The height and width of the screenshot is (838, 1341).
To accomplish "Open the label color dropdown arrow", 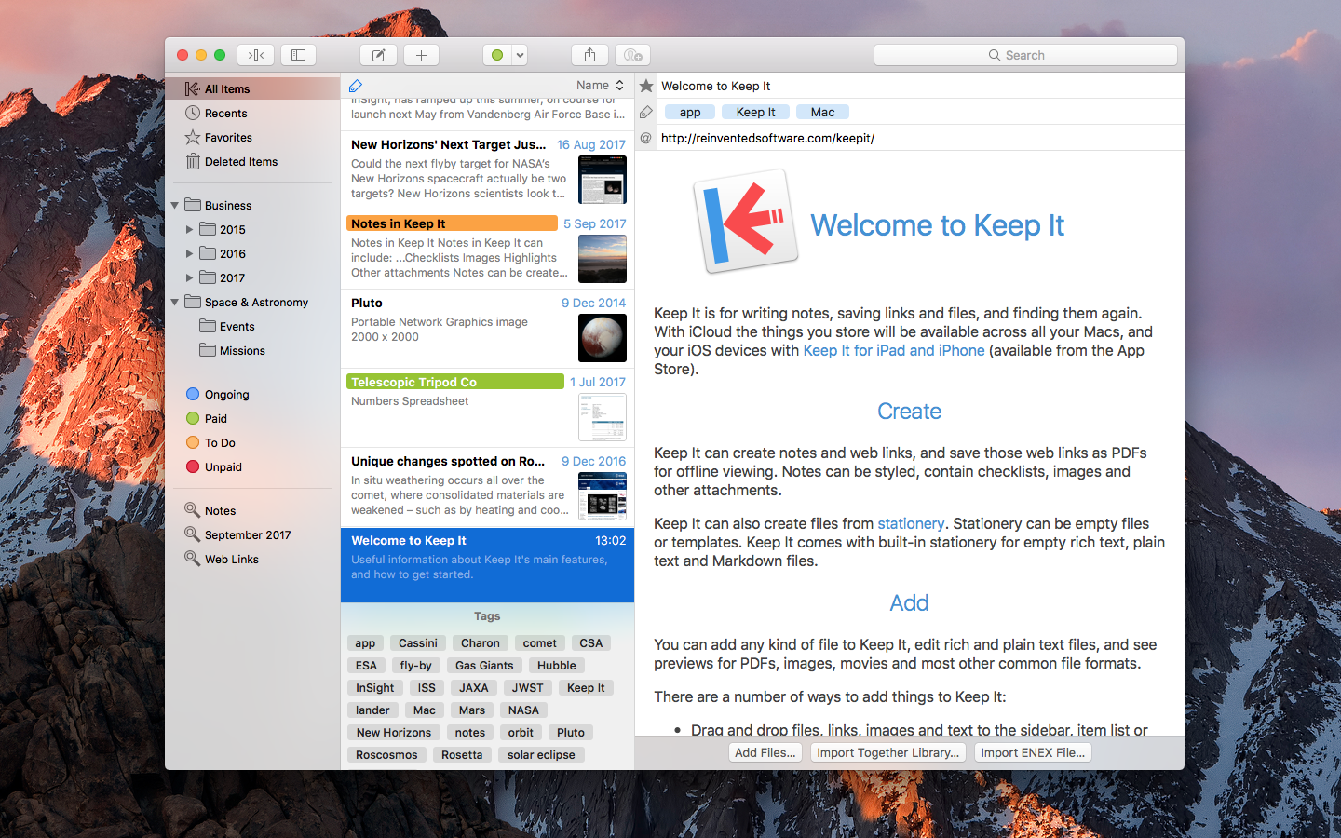I will coord(521,55).
